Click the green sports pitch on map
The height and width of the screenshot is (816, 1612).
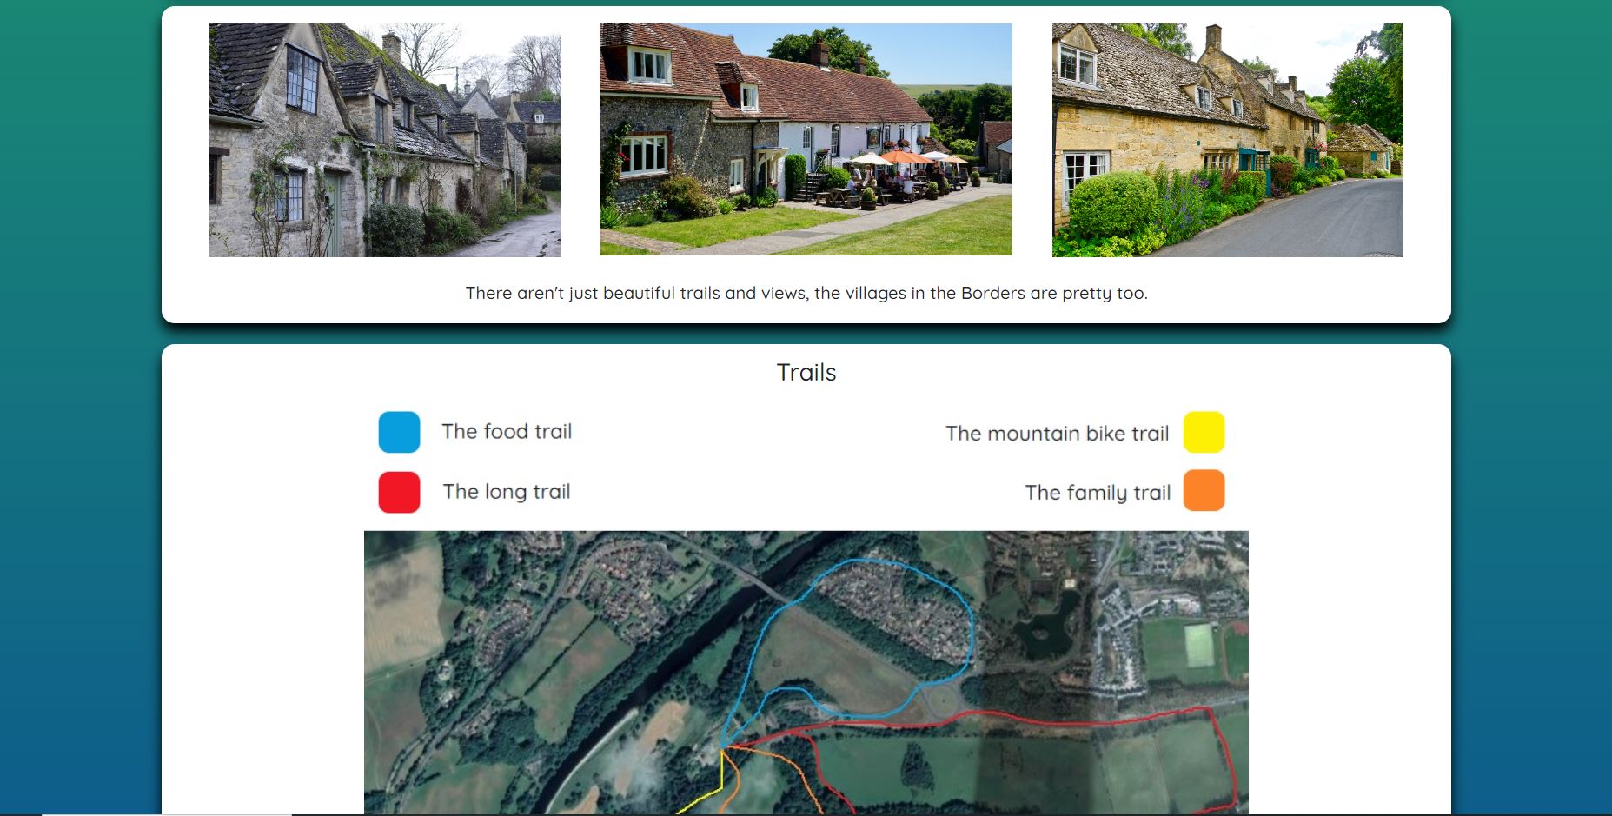click(x=1199, y=644)
